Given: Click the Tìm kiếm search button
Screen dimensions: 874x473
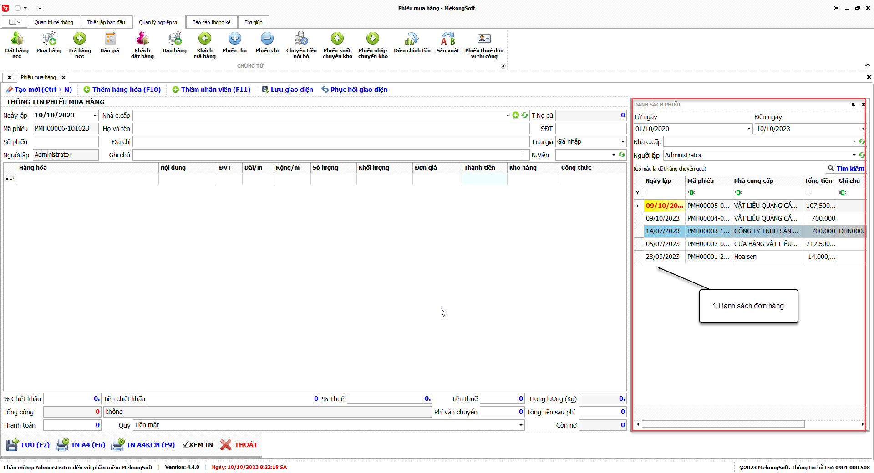Looking at the screenshot, I should (x=845, y=169).
